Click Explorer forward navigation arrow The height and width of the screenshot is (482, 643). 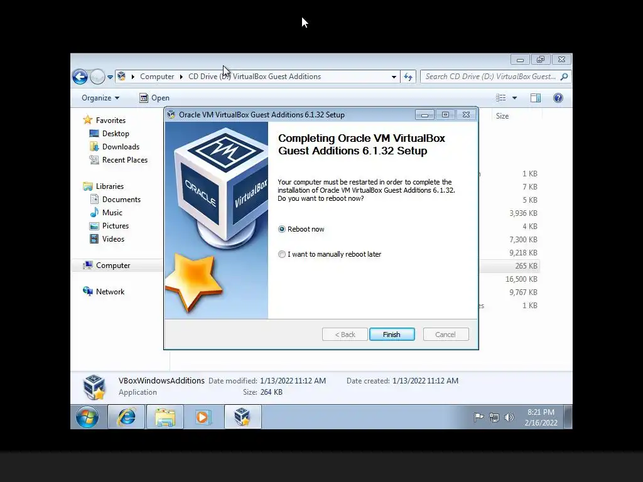pos(97,77)
